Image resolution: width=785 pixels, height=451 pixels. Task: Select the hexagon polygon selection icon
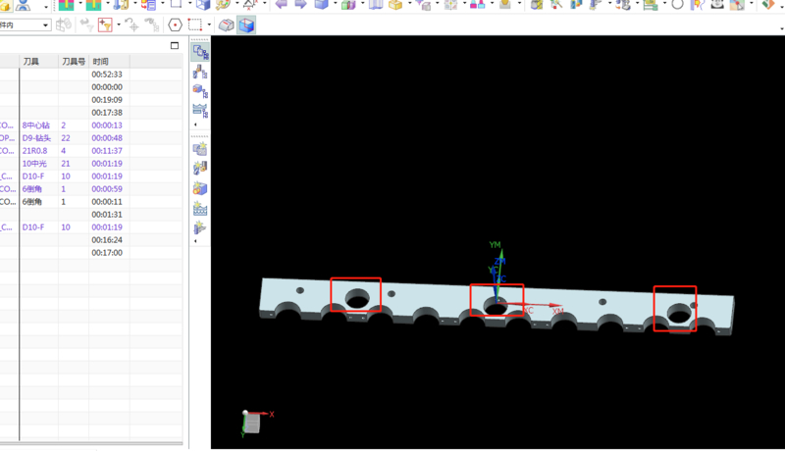click(175, 25)
